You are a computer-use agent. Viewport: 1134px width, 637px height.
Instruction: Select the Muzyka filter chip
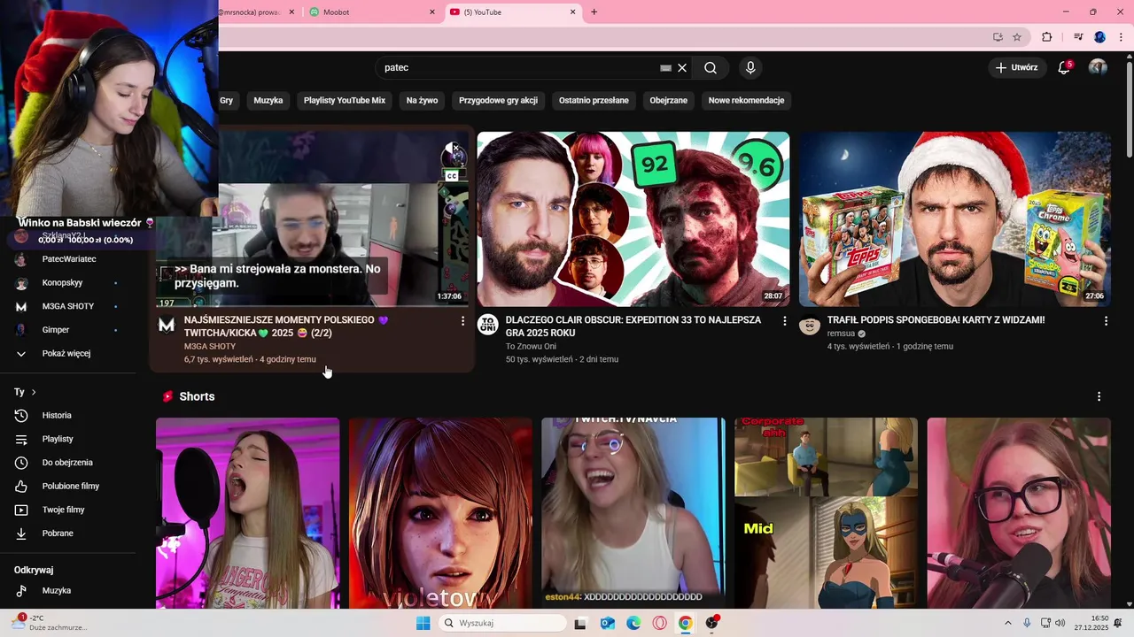click(x=268, y=100)
